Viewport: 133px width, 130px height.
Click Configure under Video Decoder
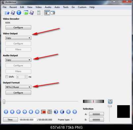coord(18,27)
